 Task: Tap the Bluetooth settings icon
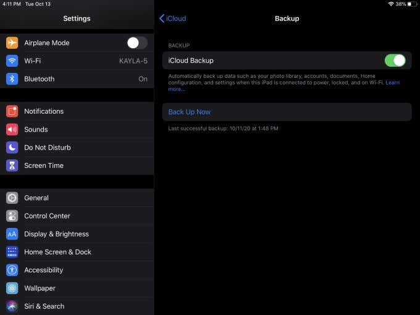[x=12, y=79]
